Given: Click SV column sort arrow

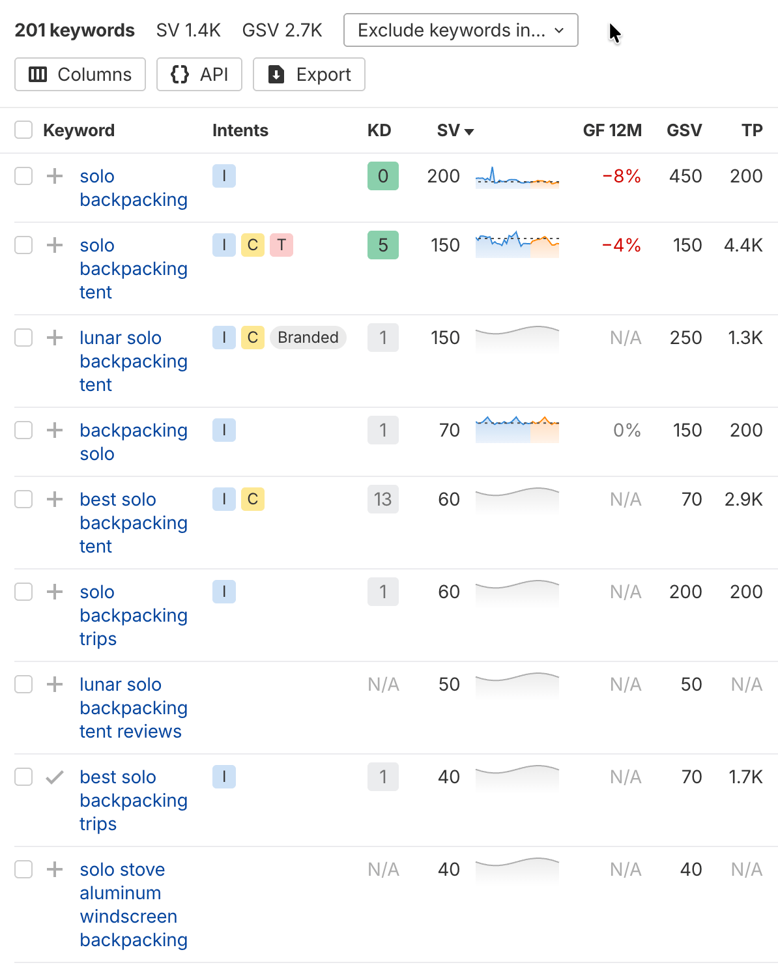Looking at the screenshot, I should click(469, 132).
